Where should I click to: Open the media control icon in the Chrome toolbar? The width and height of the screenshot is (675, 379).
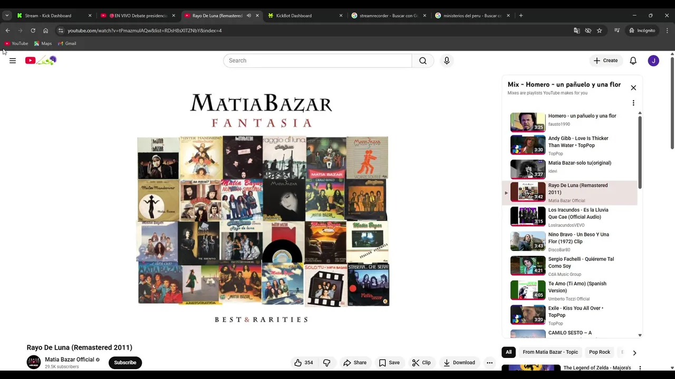(616, 31)
